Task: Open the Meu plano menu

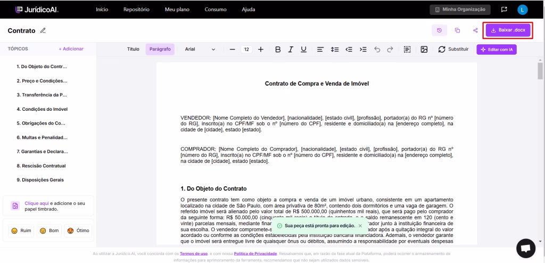Action: point(177,10)
